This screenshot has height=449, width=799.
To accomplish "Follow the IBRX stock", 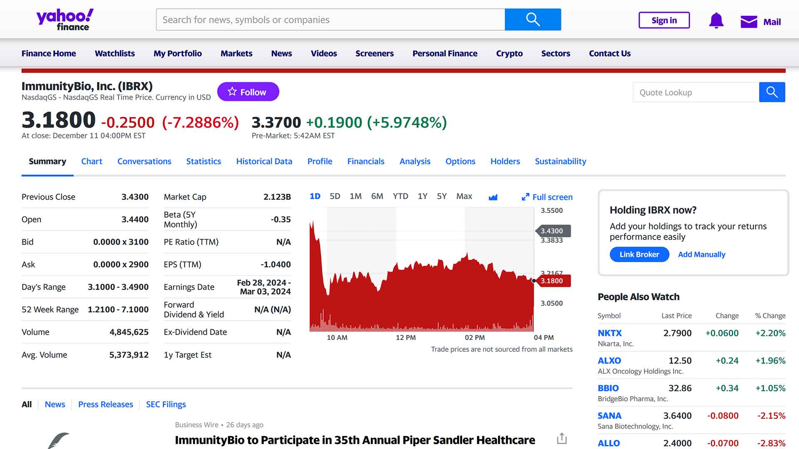I will tap(248, 92).
